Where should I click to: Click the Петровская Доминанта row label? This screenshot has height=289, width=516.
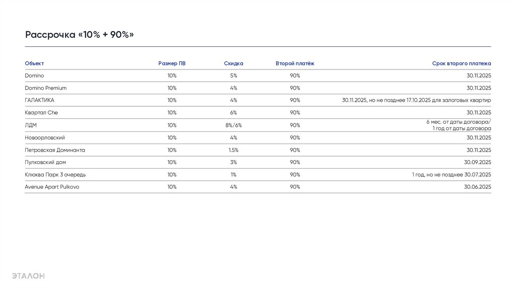tap(55, 150)
